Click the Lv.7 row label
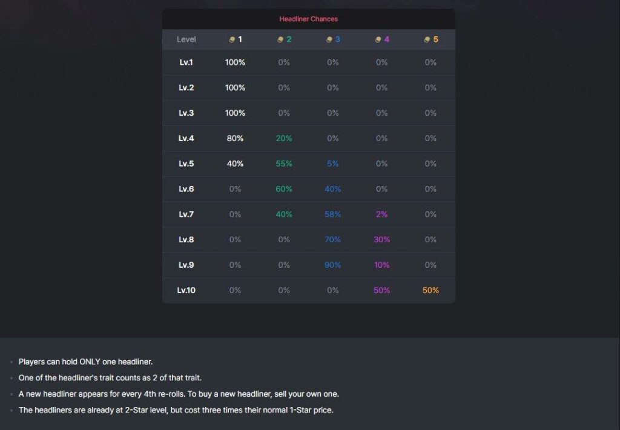Screen dimensions: 620x430 186,214
